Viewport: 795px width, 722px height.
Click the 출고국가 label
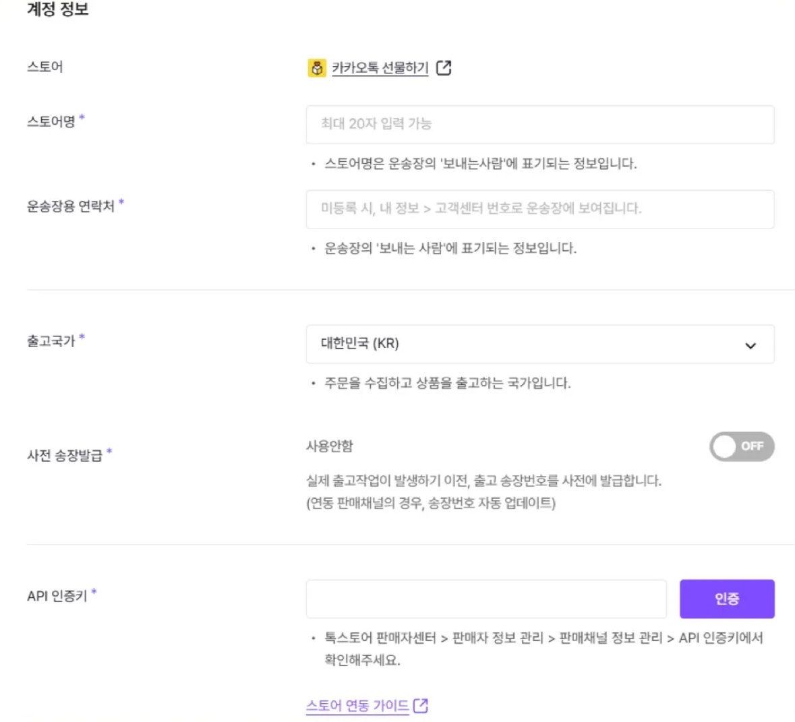pyautogui.click(x=51, y=341)
